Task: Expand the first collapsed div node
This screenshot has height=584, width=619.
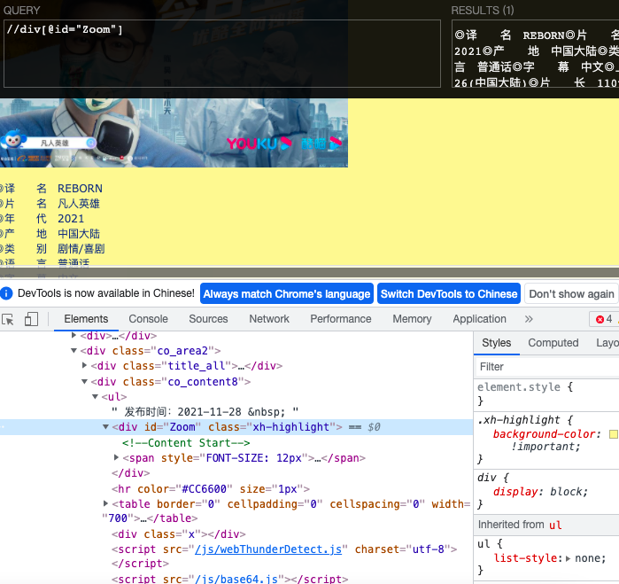Action: pos(74,336)
